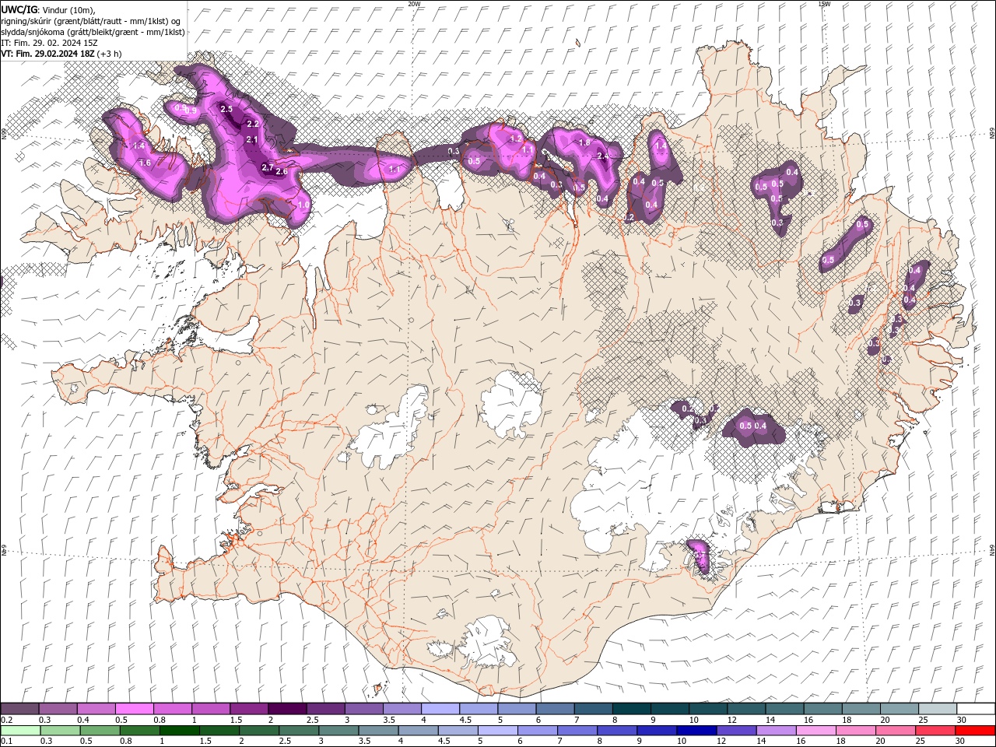The width and height of the screenshot is (996, 747).
Task: Click the dark teal 8 snow legend swatch
Action: click(x=632, y=709)
